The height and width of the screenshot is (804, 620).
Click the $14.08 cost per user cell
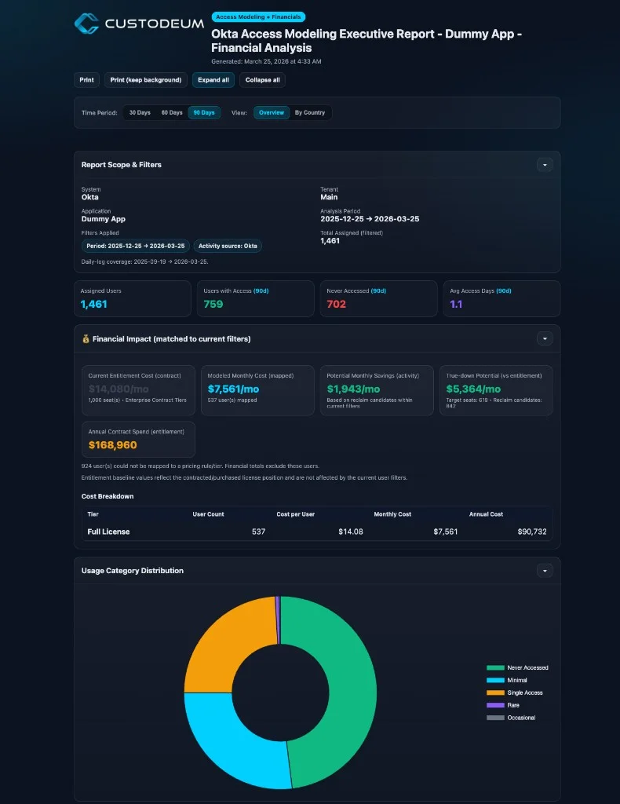(x=351, y=532)
